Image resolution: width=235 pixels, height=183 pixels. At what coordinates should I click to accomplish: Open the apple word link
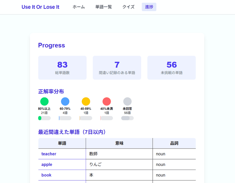47,165
